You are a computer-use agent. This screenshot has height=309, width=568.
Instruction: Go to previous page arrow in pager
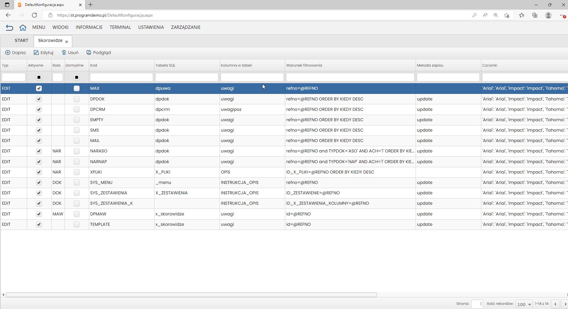555,304
